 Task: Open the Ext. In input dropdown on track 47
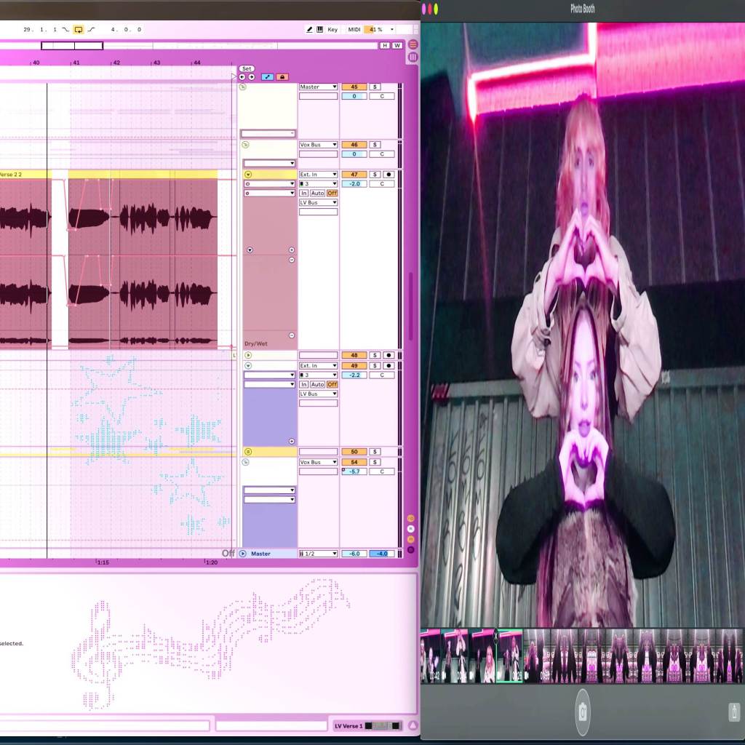point(318,175)
